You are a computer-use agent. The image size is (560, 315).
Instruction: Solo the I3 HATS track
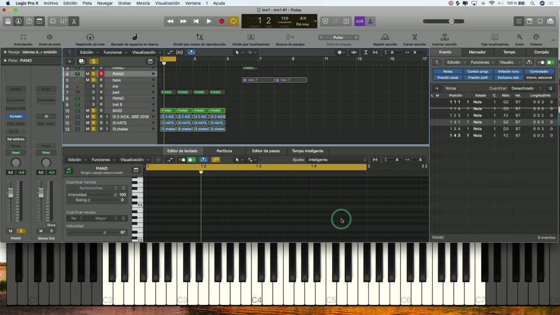pyautogui.click(x=93, y=123)
